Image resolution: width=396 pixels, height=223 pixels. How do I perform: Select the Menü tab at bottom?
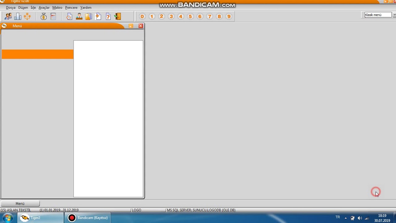(20, 203)
